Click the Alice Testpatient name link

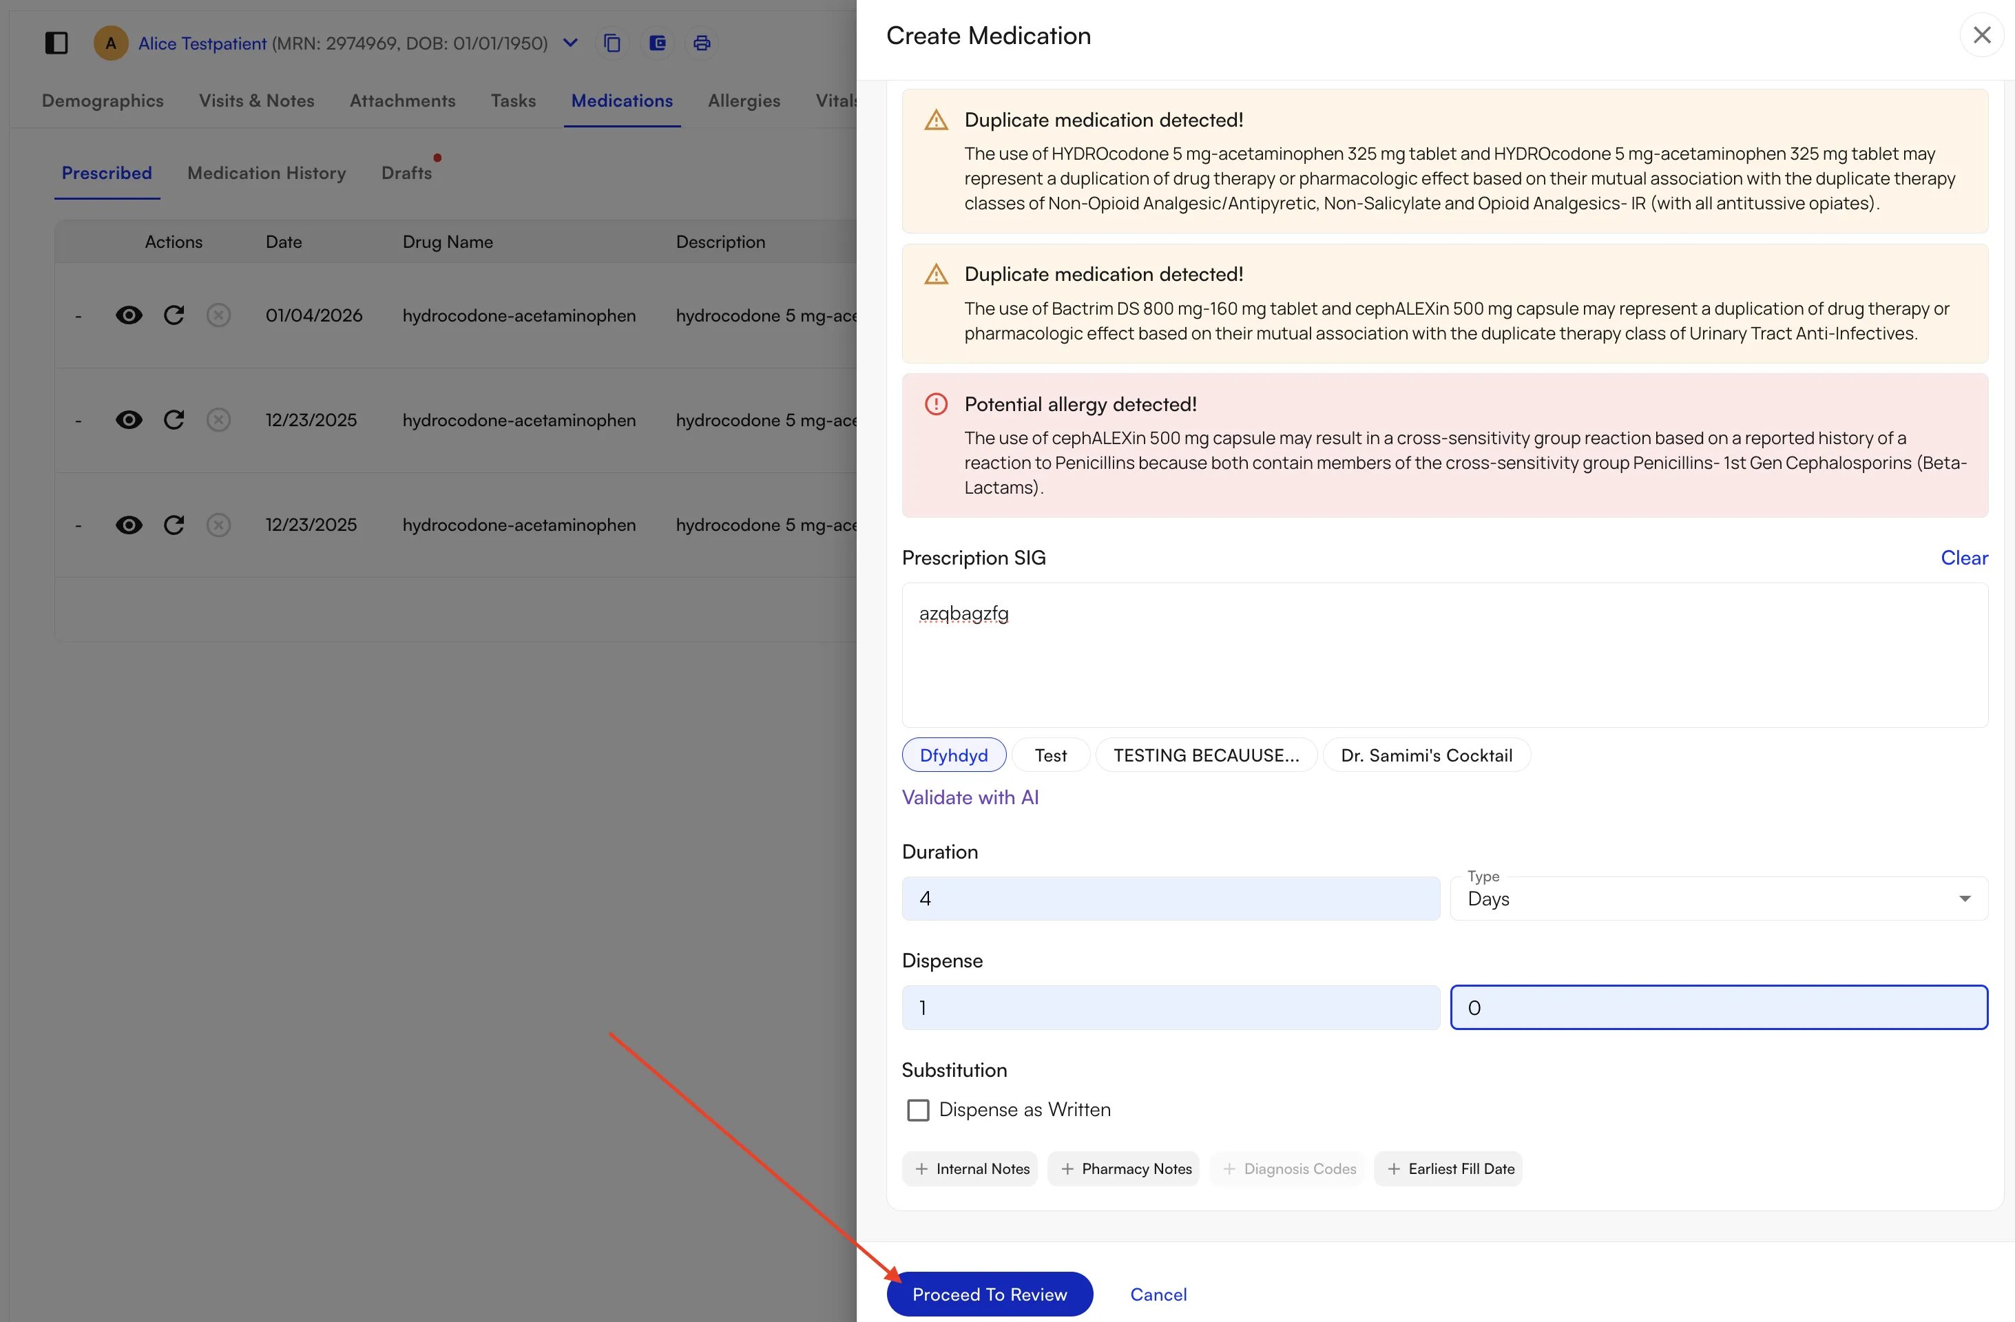202,43
